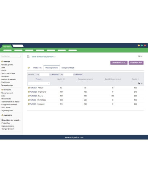
Task: Click the Approvisionnement J column header
Action: click(85, 79)
